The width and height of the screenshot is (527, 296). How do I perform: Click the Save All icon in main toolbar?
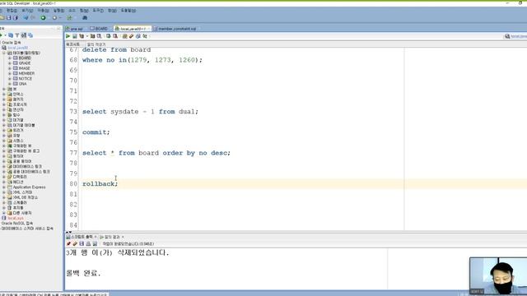[16, 18]
